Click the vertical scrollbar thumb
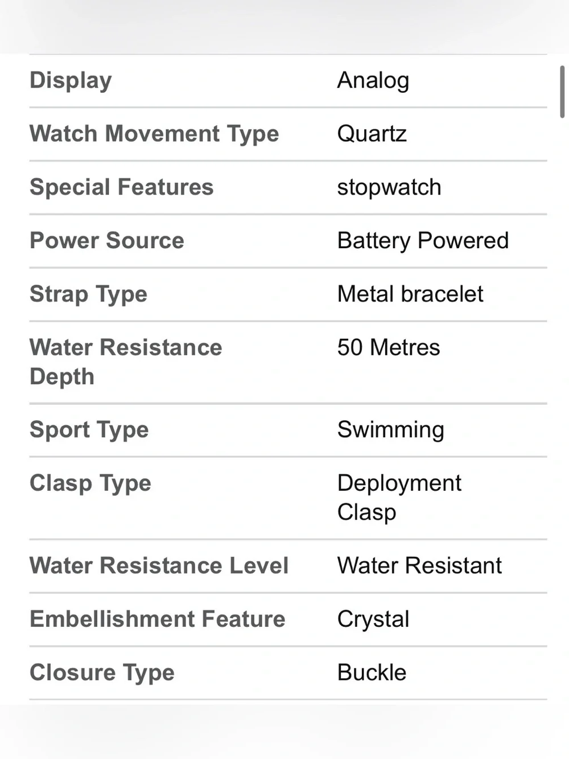The height and width of the screenshot is (759, 569). [x=562, y=92]
